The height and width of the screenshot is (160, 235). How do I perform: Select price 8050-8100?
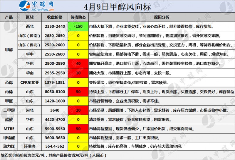point(55,92)
